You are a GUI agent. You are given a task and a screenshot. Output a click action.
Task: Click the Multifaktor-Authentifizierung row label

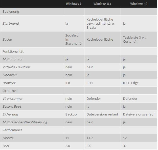[x=25, y=122]
